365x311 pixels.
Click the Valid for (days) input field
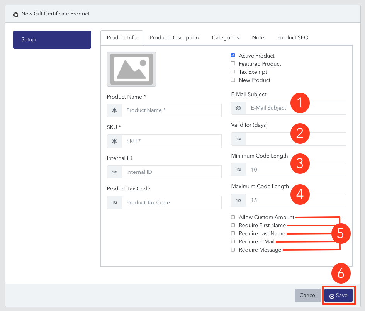pos(295,139)
